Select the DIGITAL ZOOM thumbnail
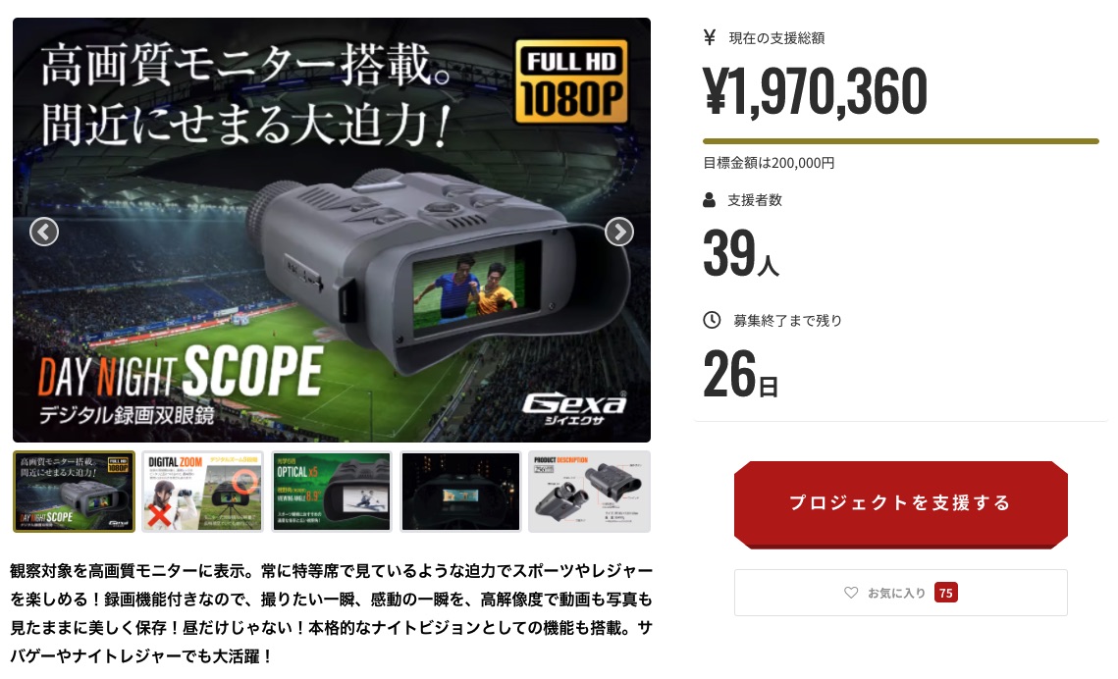 coord(202,492)
